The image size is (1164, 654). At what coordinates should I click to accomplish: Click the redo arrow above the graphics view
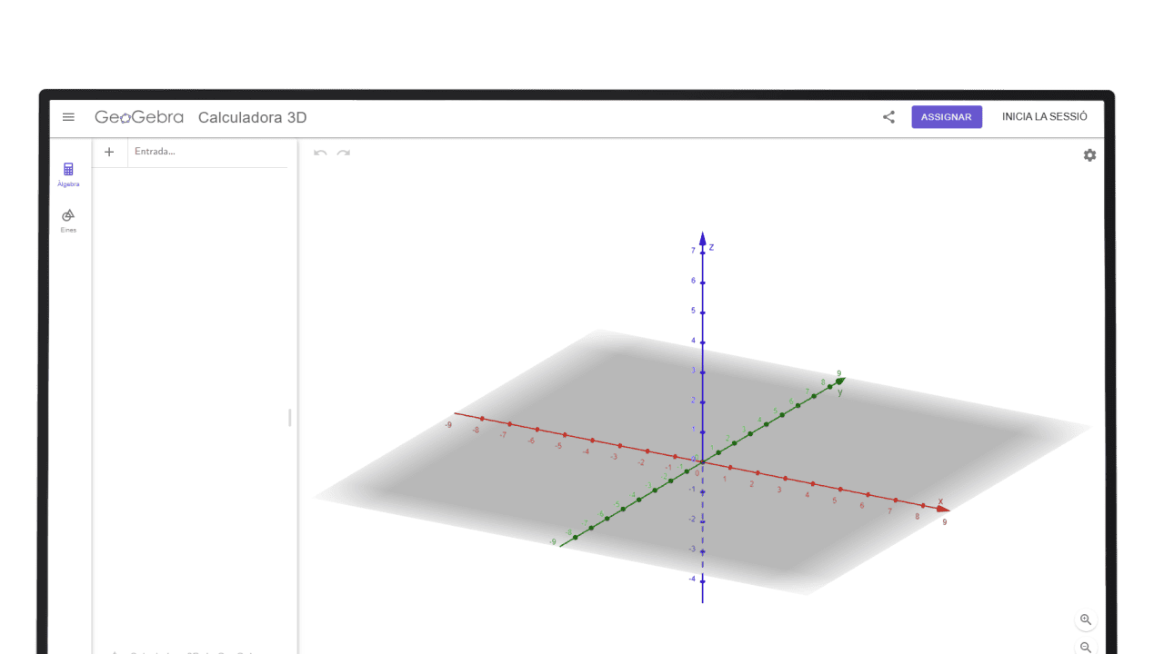(344, 154)
